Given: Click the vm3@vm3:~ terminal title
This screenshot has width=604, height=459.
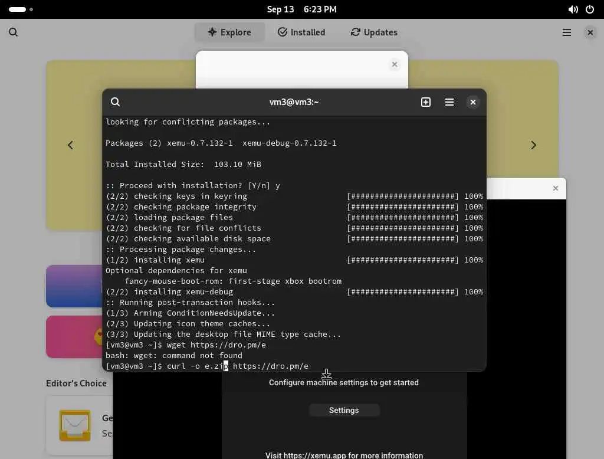Looking at the screenshot, I should click(294, 102).
